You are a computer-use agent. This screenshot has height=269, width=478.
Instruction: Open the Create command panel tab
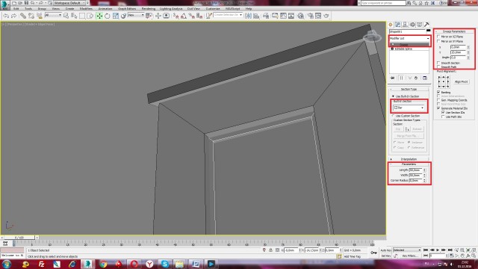[391, 25]
